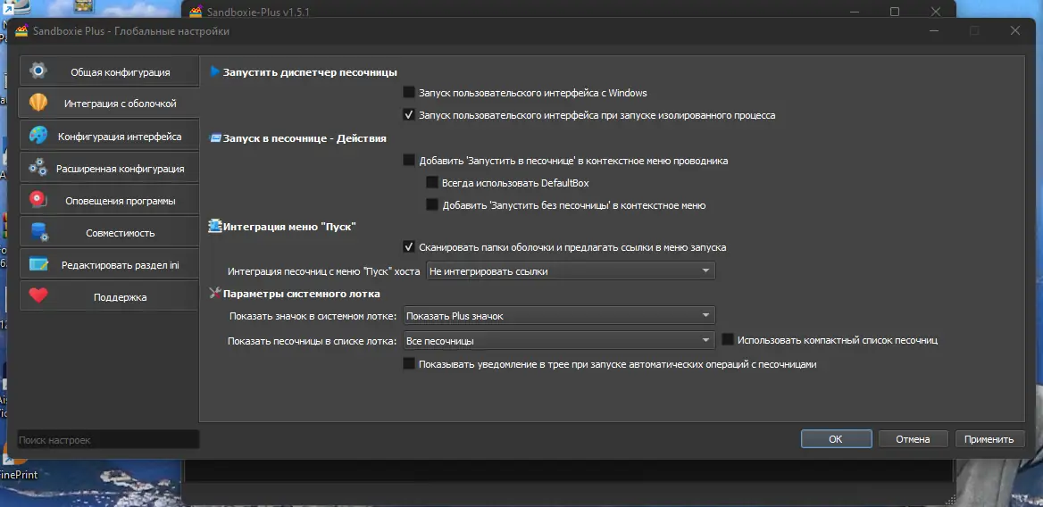The image size is (1043, 507).
Task: Close the Глобальные настройки dialog
Action: click(x=1015, y=30)
